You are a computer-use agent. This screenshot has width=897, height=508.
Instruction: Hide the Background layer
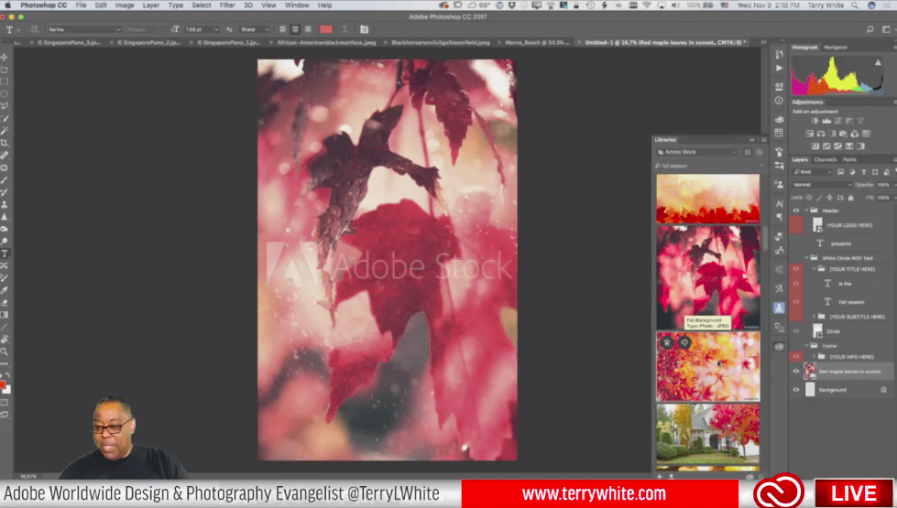tap(795, 390)
